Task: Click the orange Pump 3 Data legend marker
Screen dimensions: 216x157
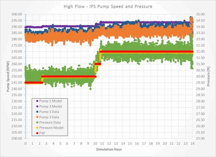Action: [x=37, y=117]
